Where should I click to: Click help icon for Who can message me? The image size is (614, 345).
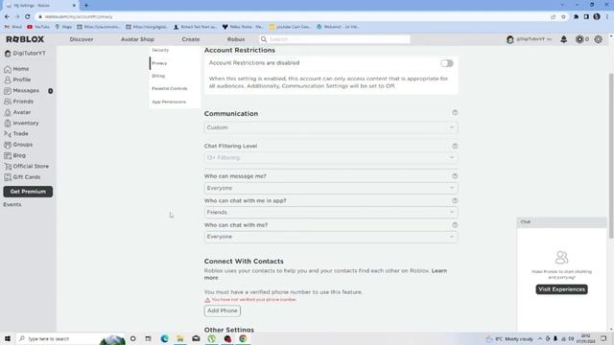[455, 176]
